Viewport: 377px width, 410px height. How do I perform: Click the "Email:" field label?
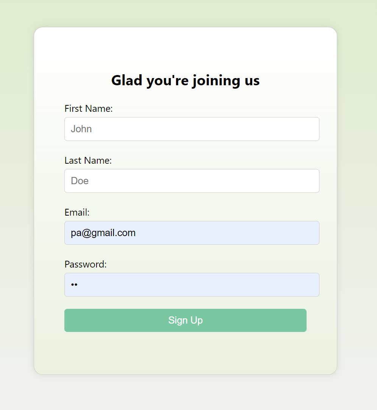pos(77,213)
